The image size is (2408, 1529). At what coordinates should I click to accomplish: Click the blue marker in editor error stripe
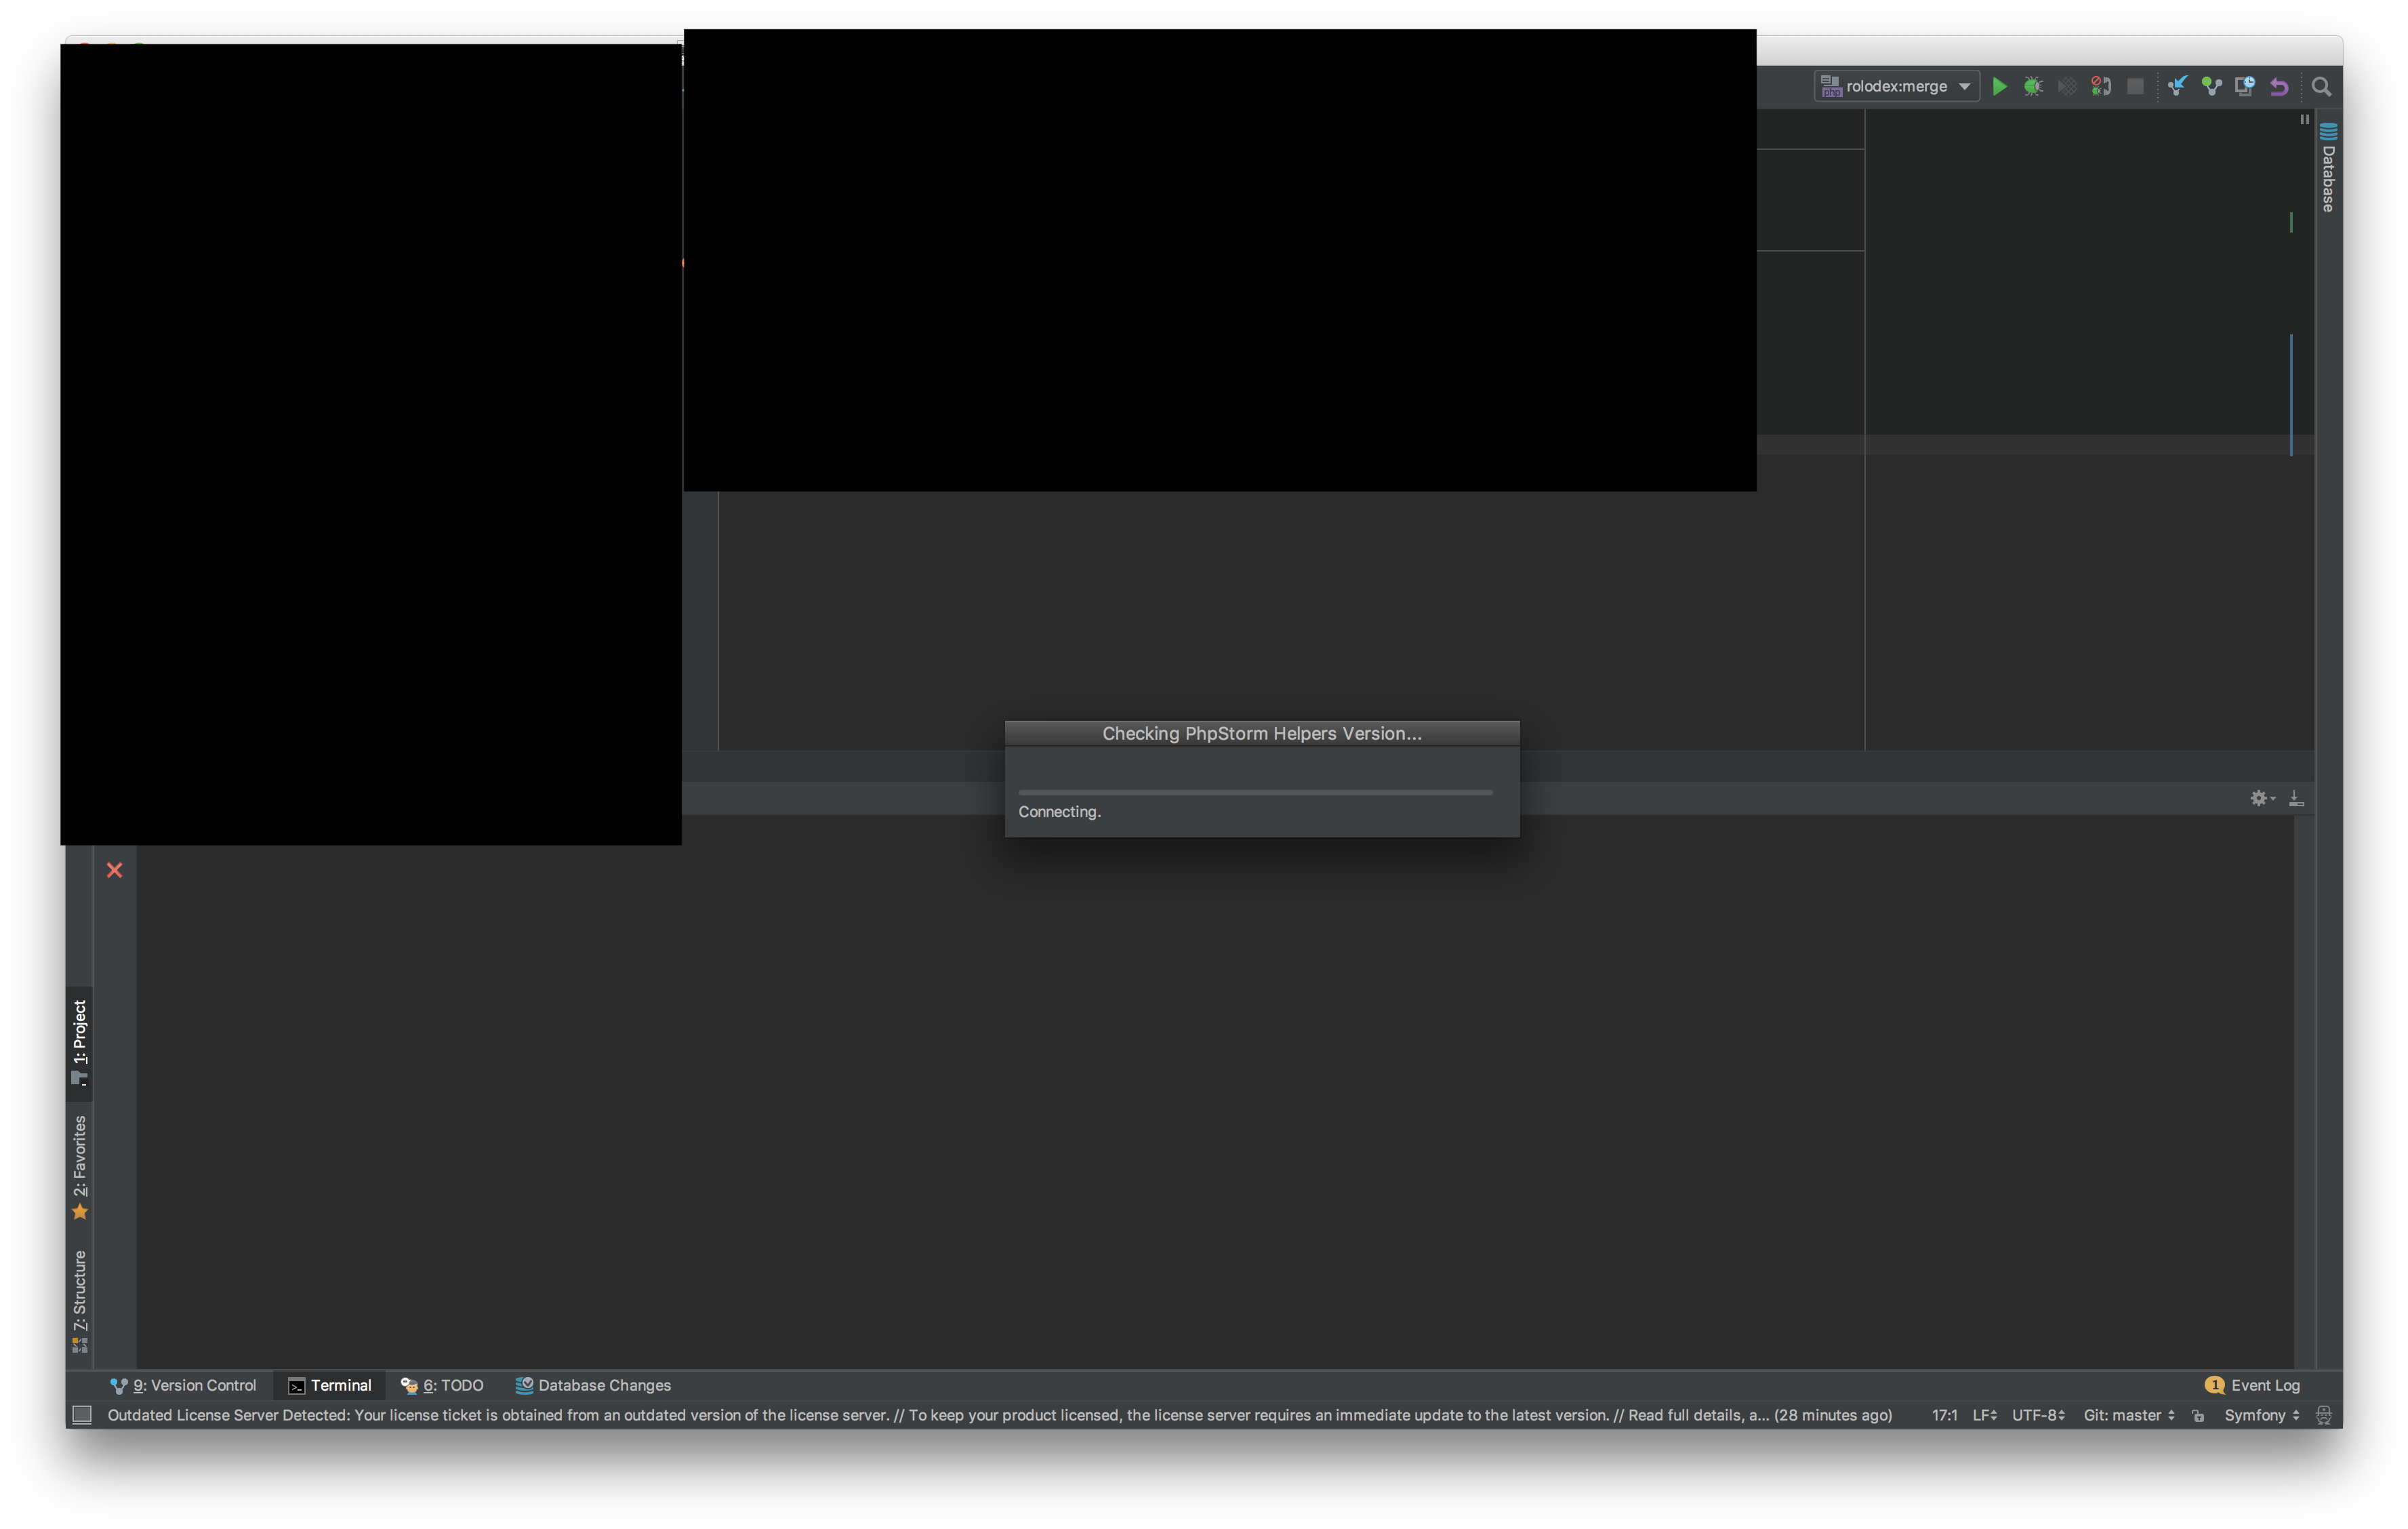click(2290, 394)
